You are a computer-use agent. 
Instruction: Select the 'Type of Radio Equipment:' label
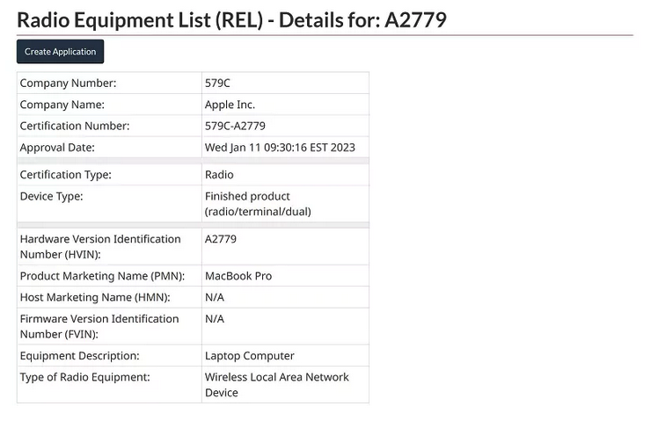point(84,377)
